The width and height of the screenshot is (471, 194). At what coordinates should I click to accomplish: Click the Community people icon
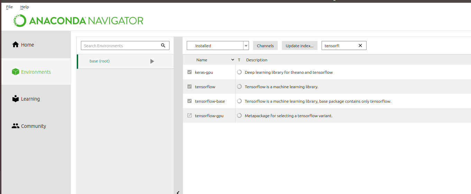click(x=15, y=126)
